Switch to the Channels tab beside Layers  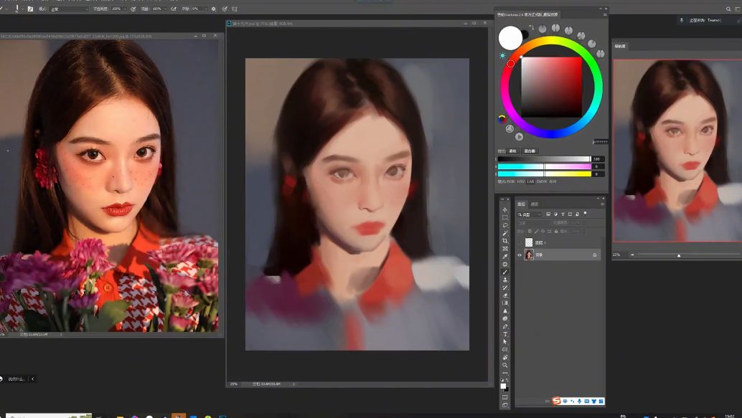tap(535, 204)
